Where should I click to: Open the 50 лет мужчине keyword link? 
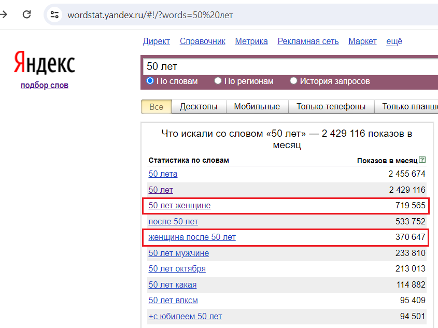pos(179,253)
